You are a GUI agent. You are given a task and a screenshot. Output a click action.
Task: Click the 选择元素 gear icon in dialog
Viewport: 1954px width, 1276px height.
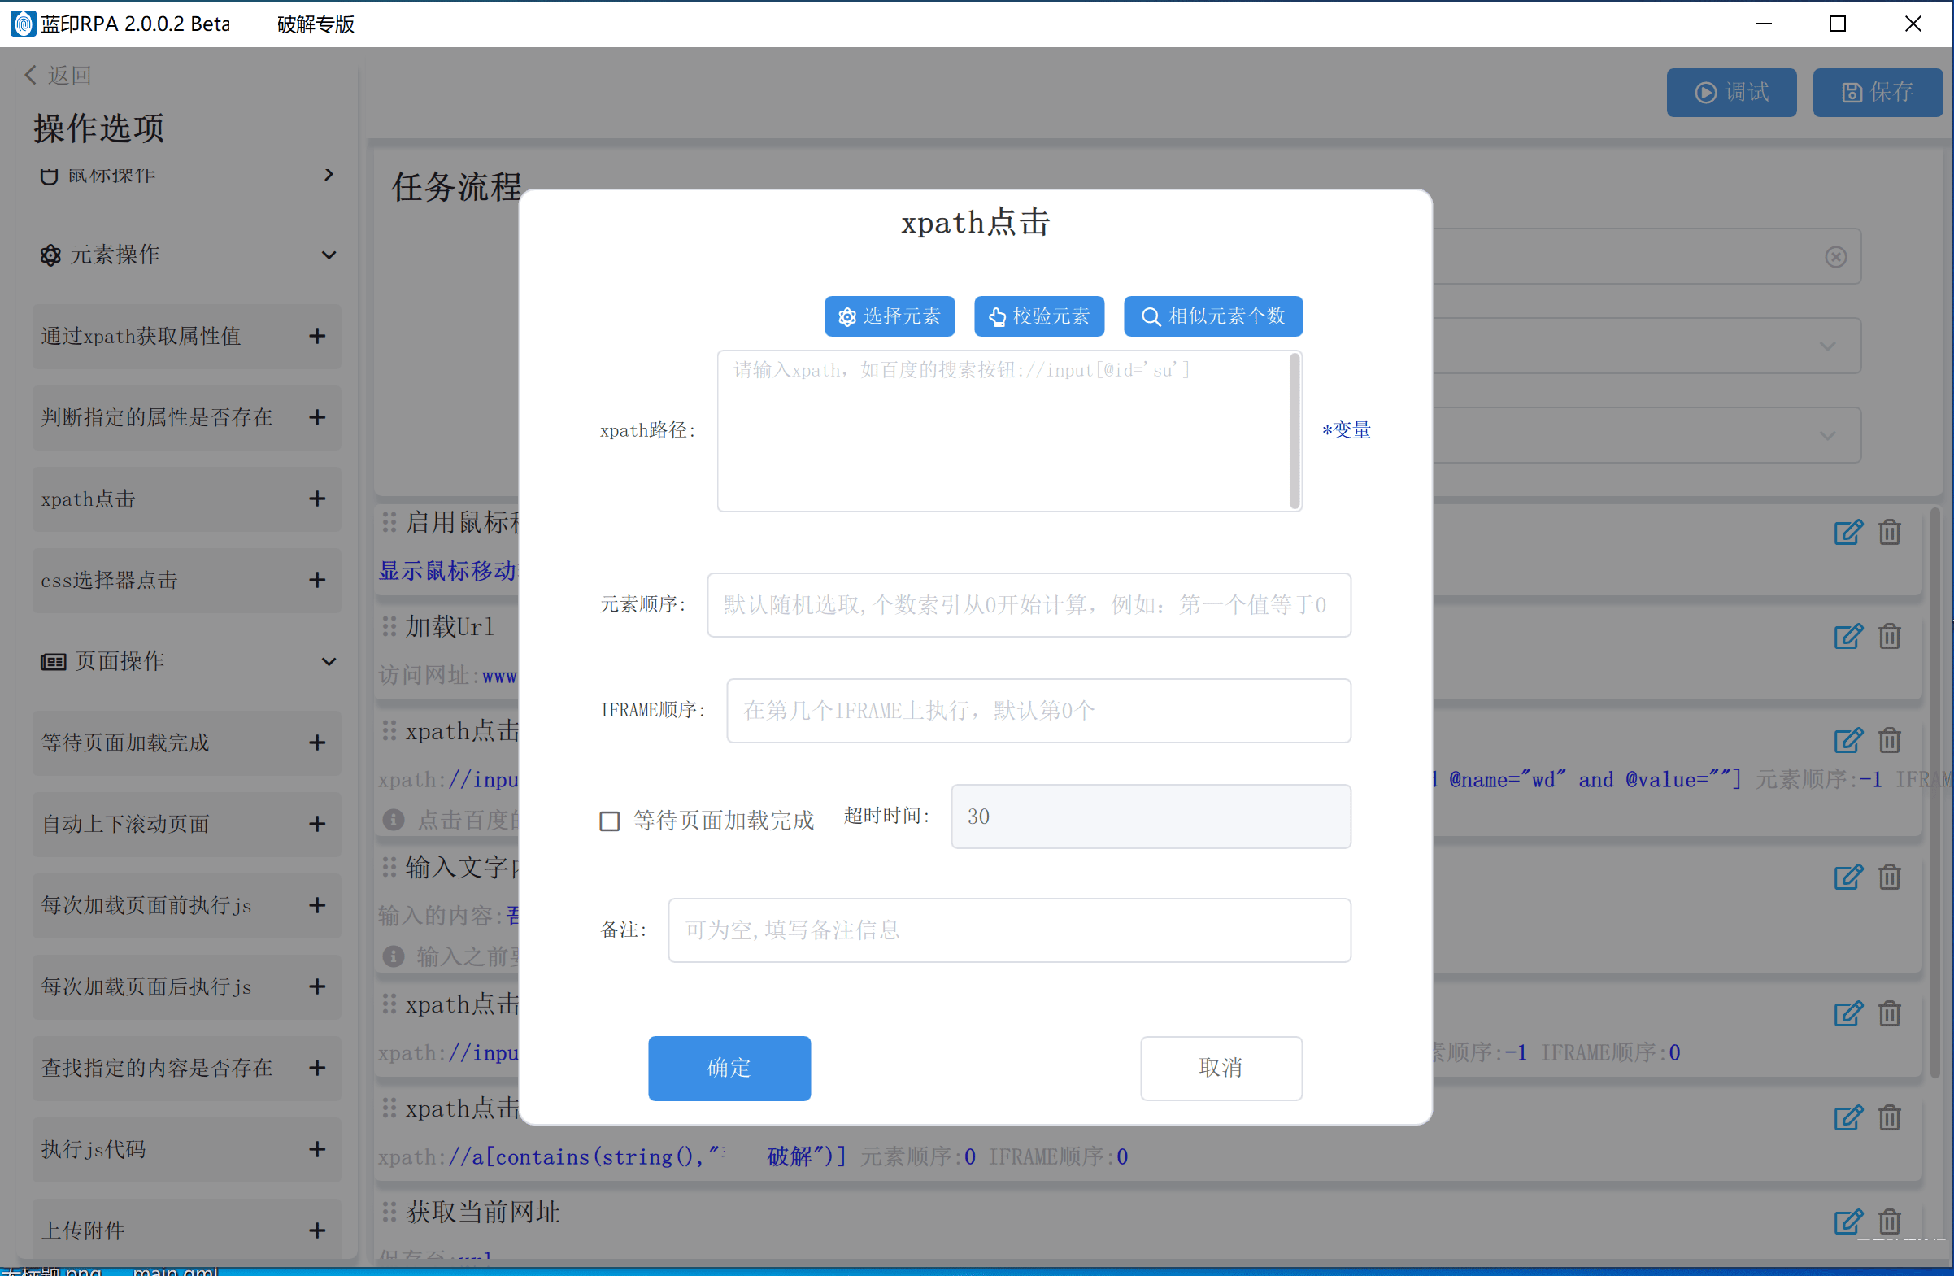(847, 316)
